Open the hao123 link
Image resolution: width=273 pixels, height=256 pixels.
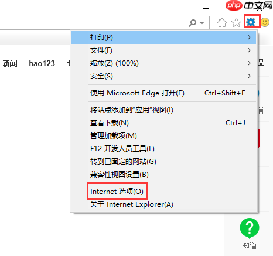point(42,64)
